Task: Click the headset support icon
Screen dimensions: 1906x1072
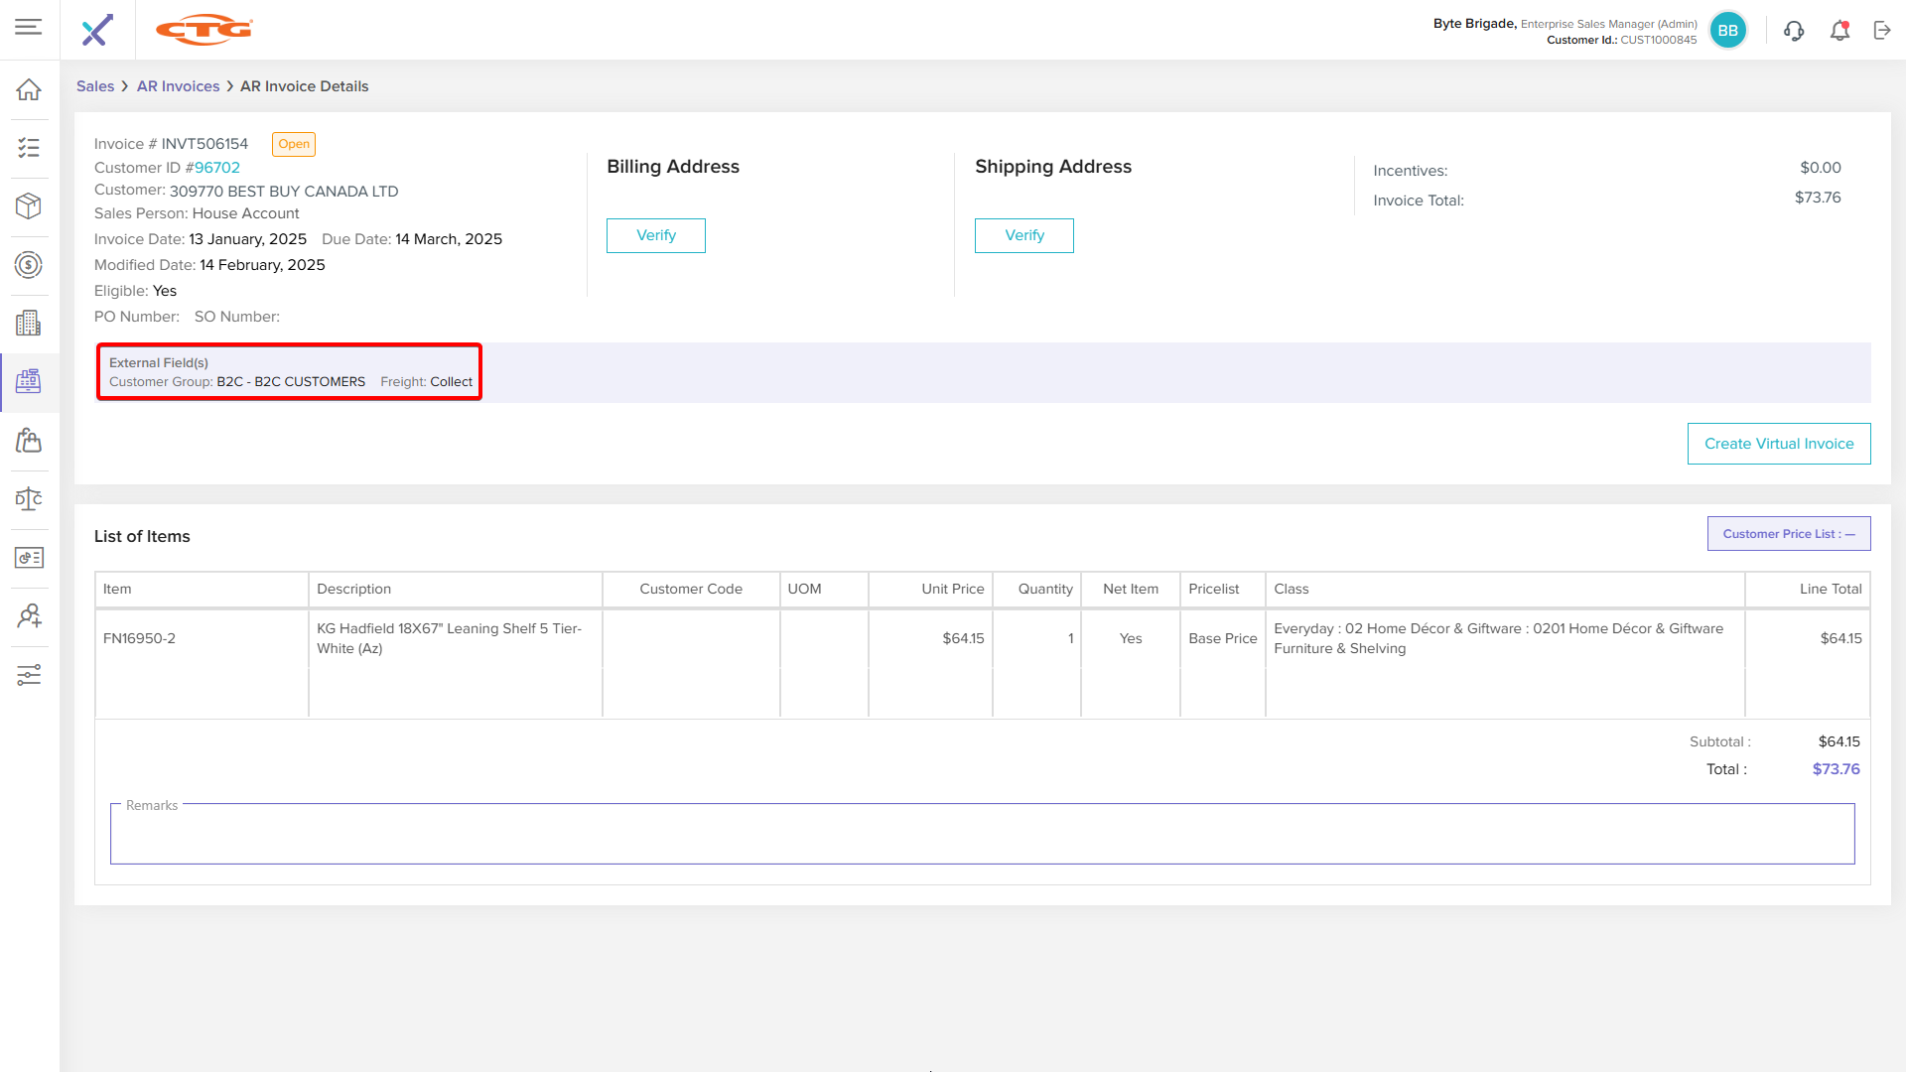Action: [x=1793, y=31]
